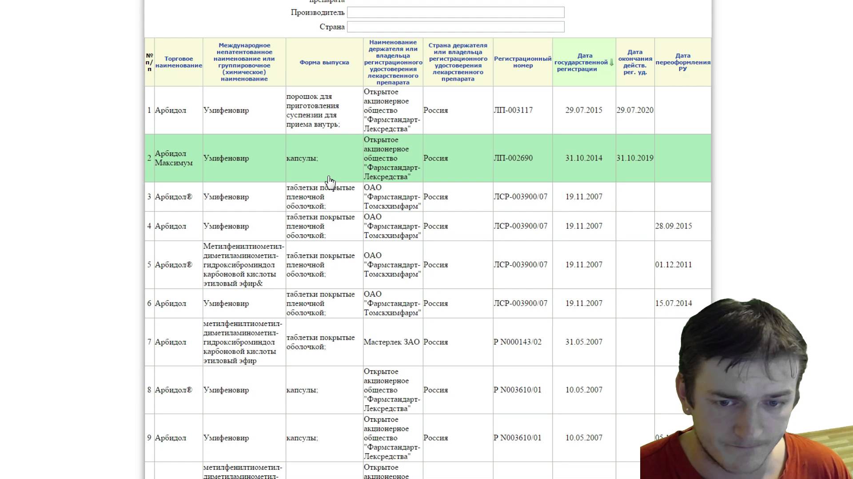Screen dimensions: 853x479
Task: Click the green sort arrow in registration date header
Action: [x=612, y=63]
